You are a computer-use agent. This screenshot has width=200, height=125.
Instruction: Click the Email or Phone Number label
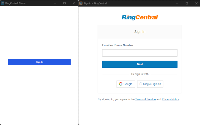117,45
